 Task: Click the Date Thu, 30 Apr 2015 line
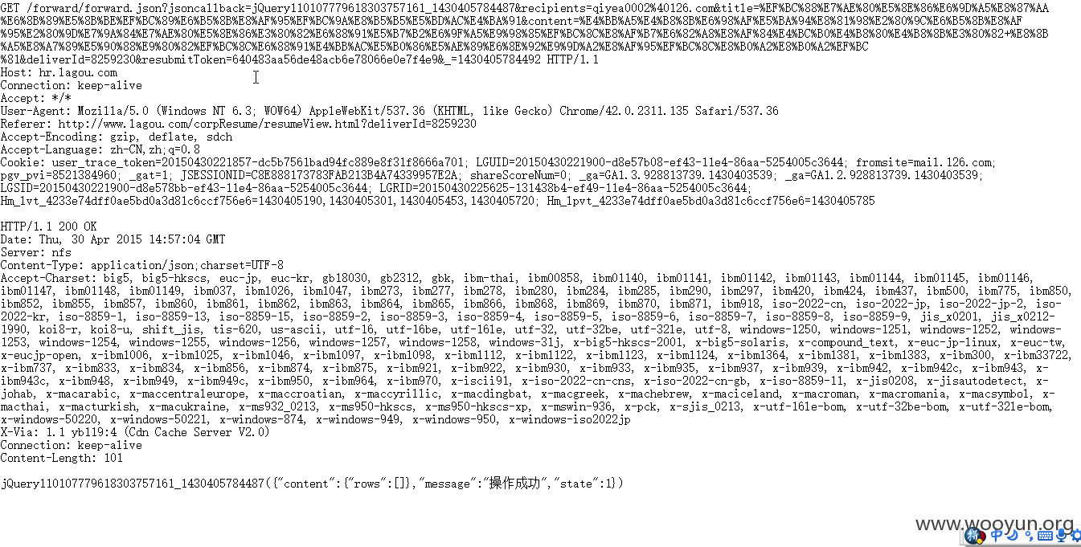pos(113,239)
